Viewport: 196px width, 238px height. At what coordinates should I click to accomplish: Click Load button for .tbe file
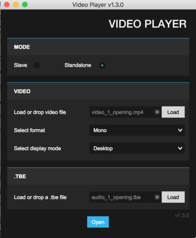pos(173,197)
